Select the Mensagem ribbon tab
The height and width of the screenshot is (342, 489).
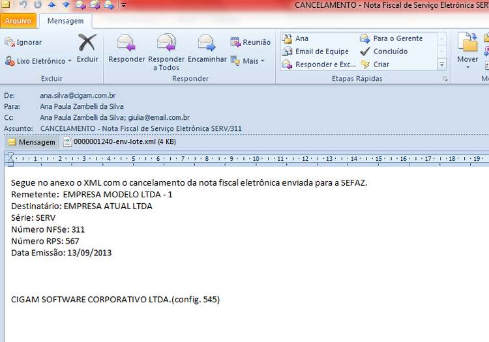pyautogui.click(x=65, y=21)
